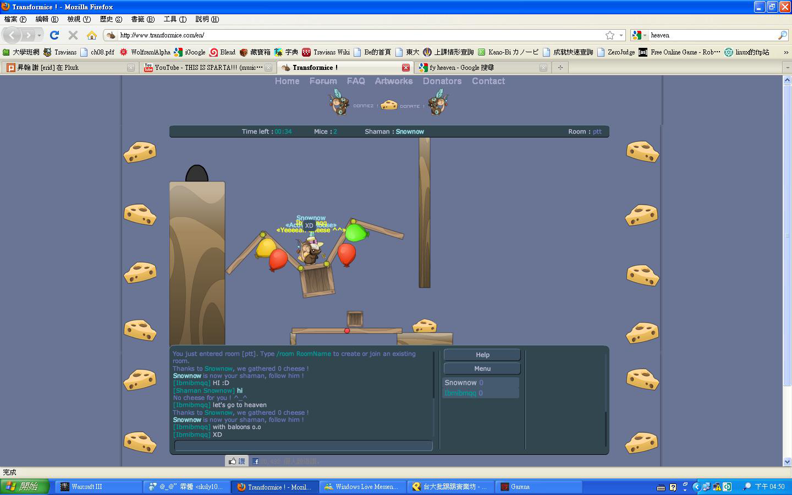Screen dimensions: 792x495
Task: Click the cheese wedge on the game platform
Action: 425,326
